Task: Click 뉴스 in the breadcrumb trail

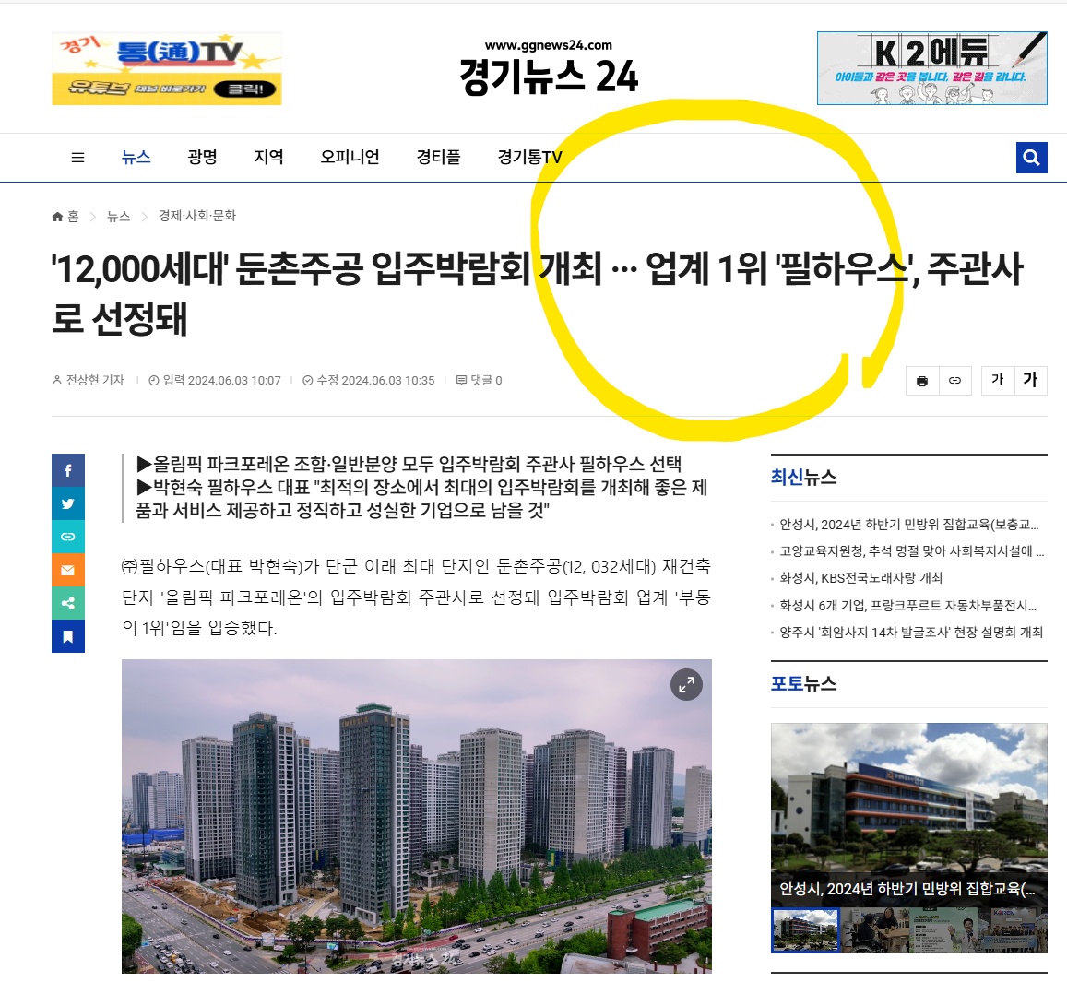Action: tap(118, 217)
